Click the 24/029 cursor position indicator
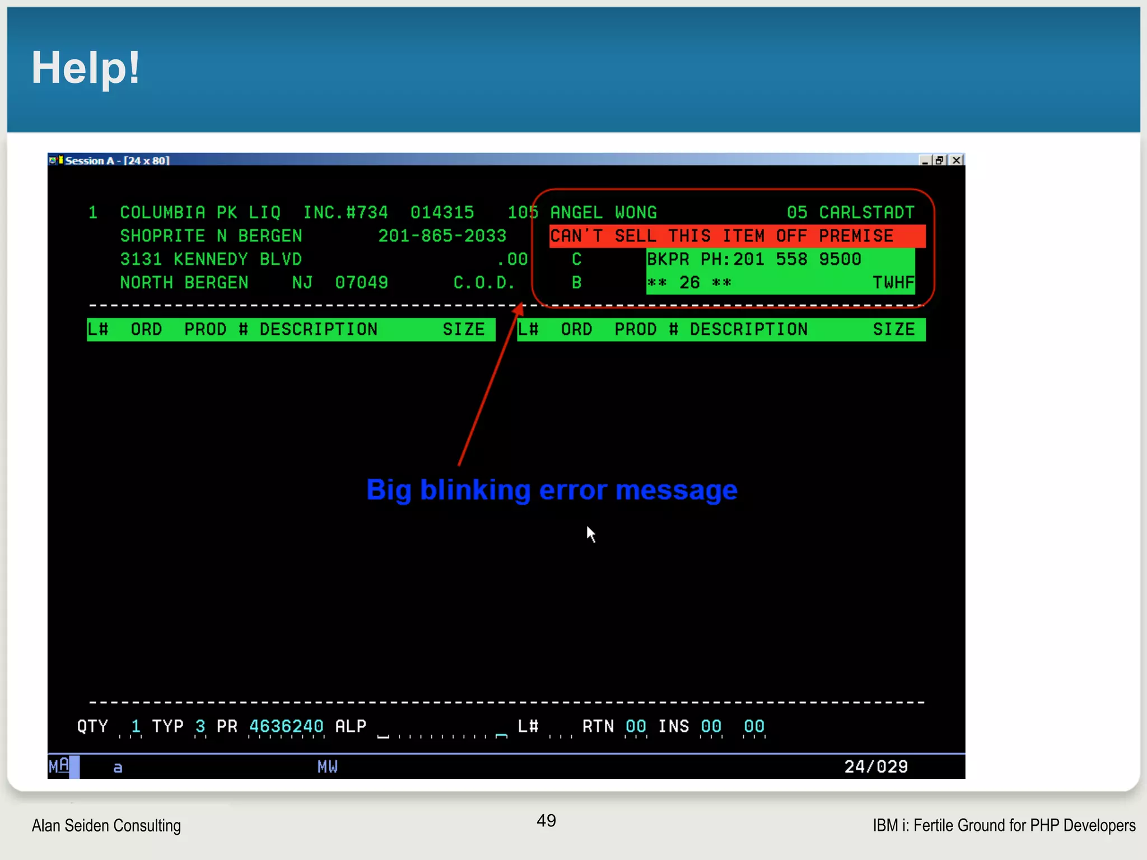 point(876,766)
